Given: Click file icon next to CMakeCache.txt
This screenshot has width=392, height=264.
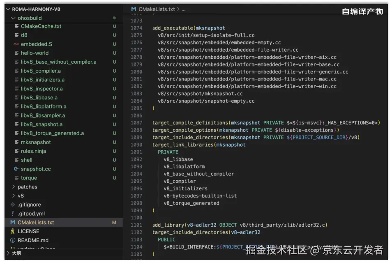Looking at the screenshot, I should click(x=17, y=26).
